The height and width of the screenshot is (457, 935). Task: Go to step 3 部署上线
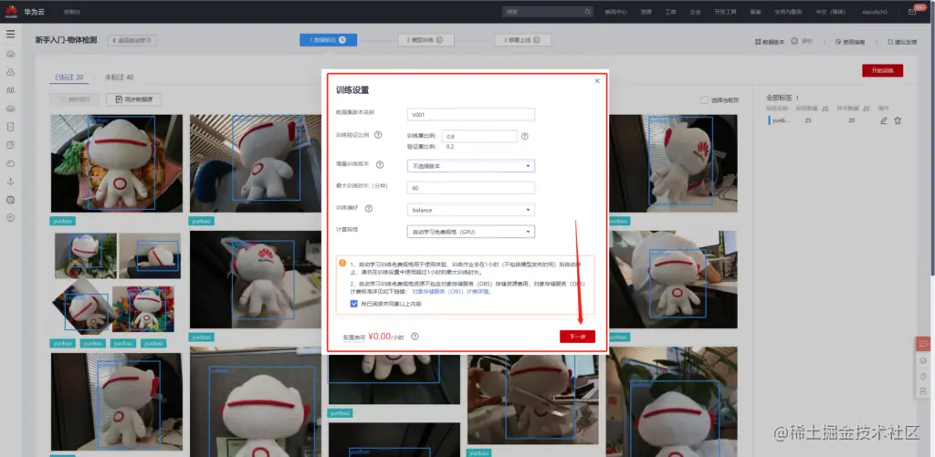[523, 40]
